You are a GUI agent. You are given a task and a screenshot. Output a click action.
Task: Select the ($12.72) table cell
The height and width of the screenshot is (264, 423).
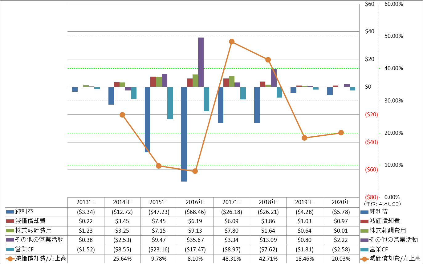[122, 212]
